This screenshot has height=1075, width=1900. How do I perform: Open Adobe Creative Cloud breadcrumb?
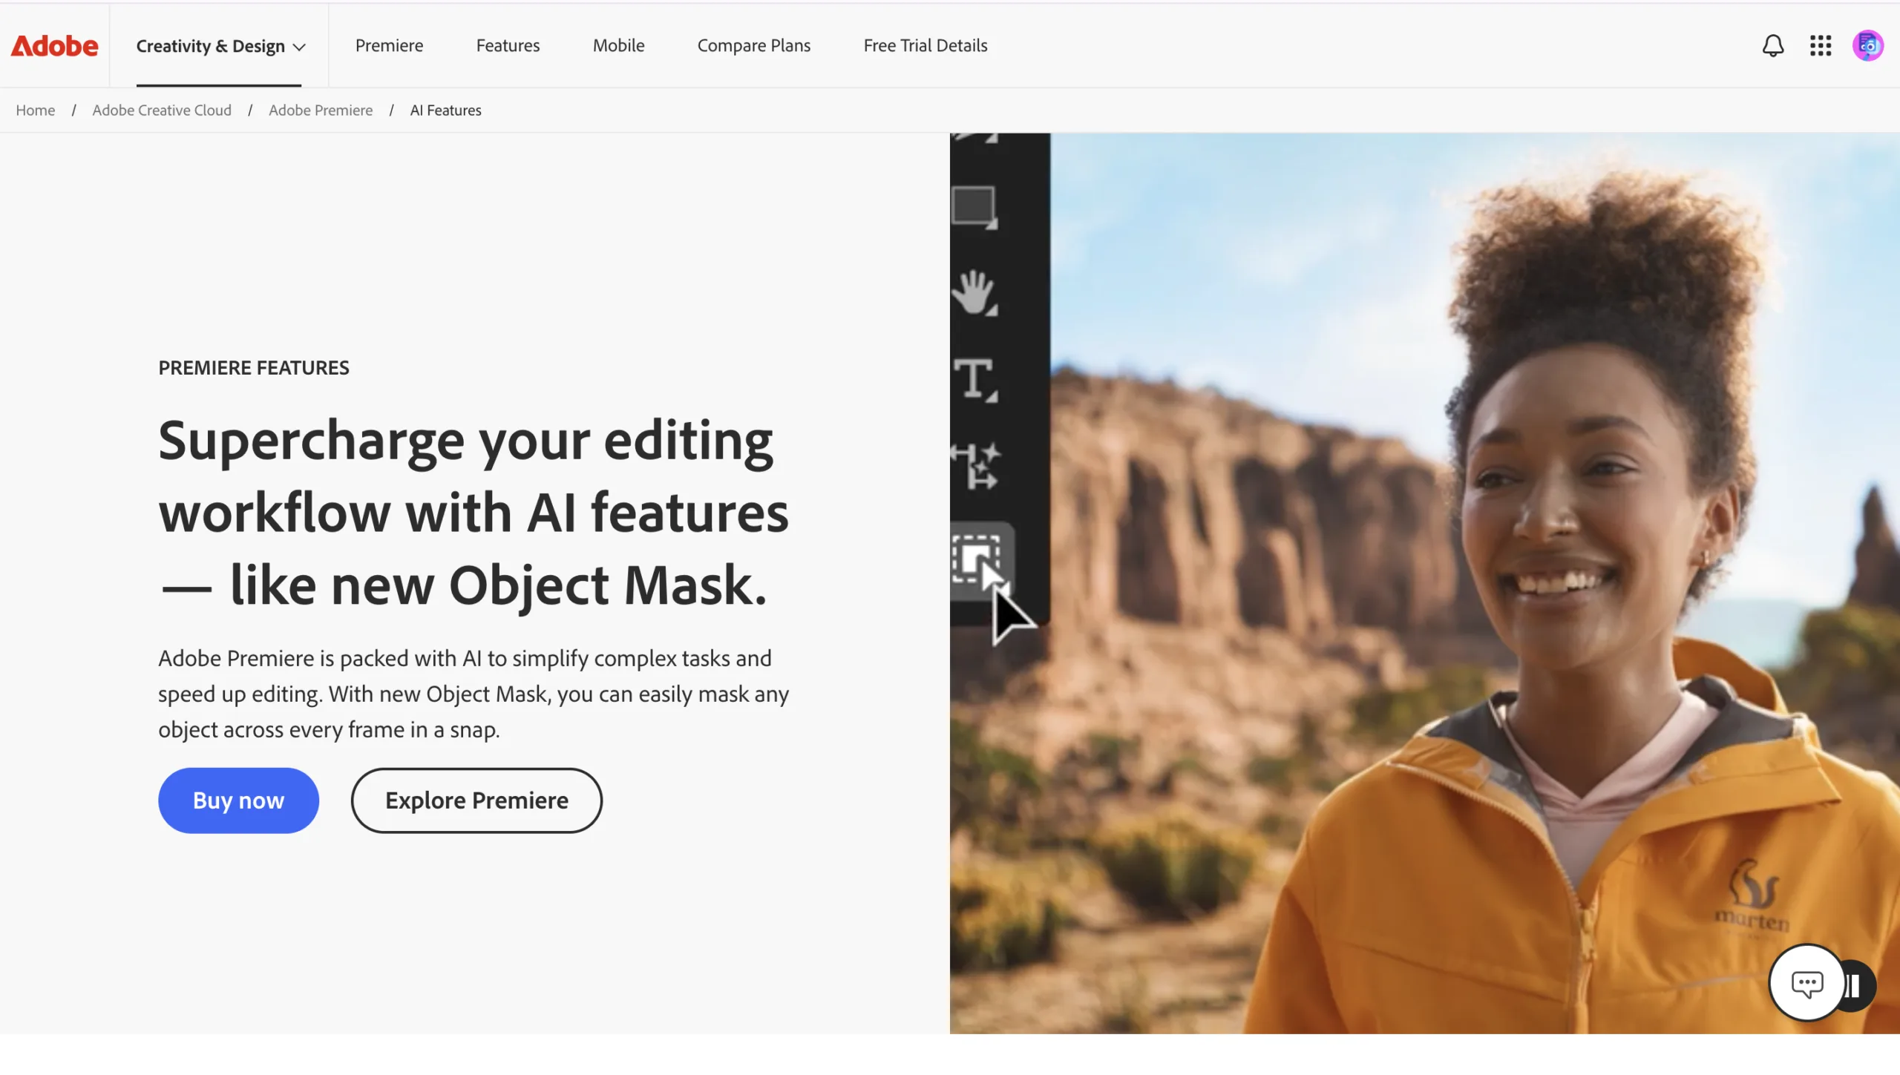pos(162,110)
